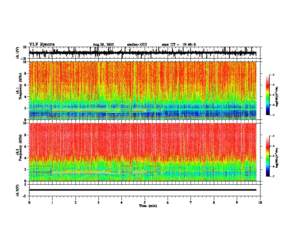The width and height of the screenshot is (293, 227).
Task: Click the ch.1 frequency tick label "6"
Action: pyautogui.click(x=26, y=85)
